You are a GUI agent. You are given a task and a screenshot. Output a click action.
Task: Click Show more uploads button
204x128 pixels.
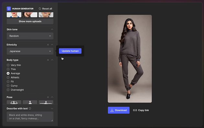30,21
